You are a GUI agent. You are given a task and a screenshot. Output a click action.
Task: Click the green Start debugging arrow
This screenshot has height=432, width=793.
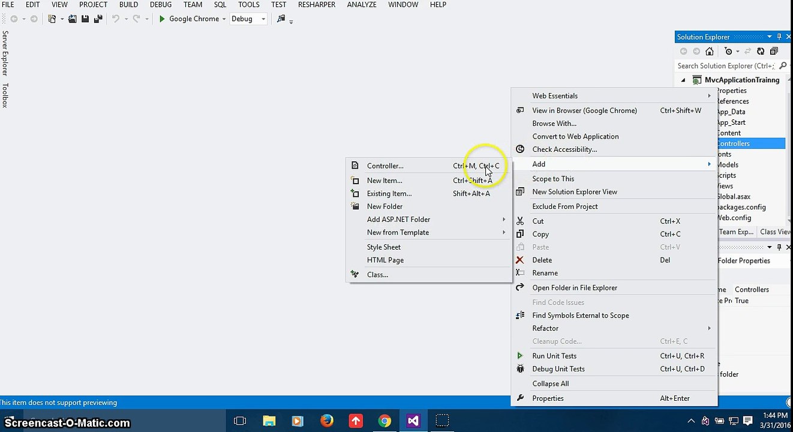tap(162, 19)
